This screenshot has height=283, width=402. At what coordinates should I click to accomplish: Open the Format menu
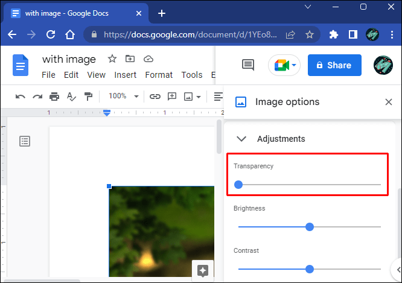point(159,75)
